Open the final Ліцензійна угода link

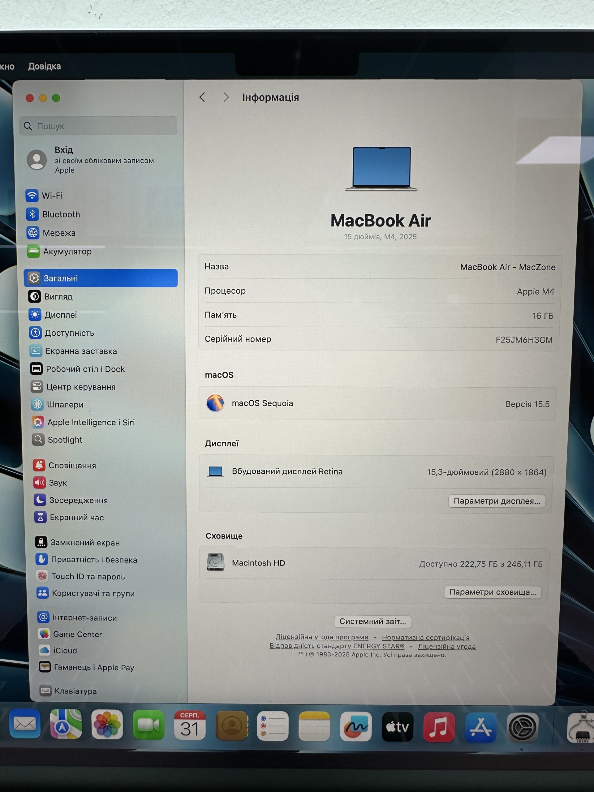(447, 646)
